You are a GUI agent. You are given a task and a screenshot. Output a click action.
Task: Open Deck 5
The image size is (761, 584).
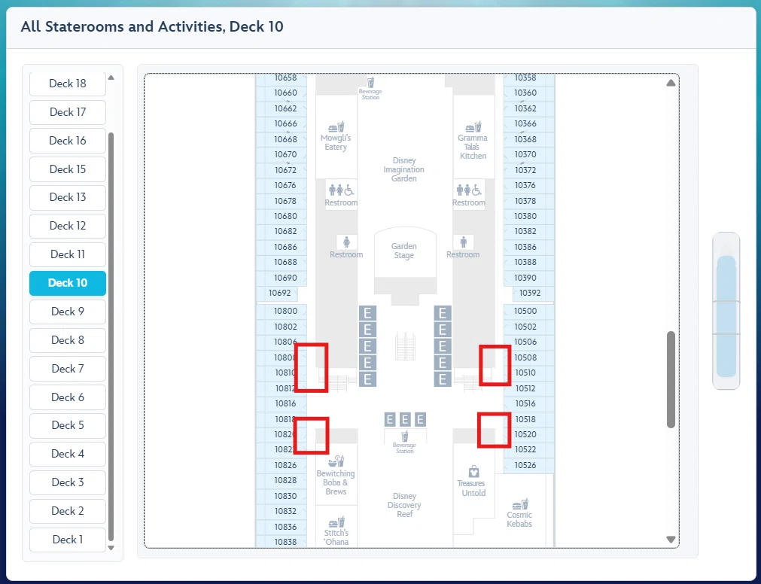click(x=68, y=425)
